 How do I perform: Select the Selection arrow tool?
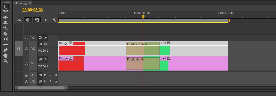coord(6,7)
